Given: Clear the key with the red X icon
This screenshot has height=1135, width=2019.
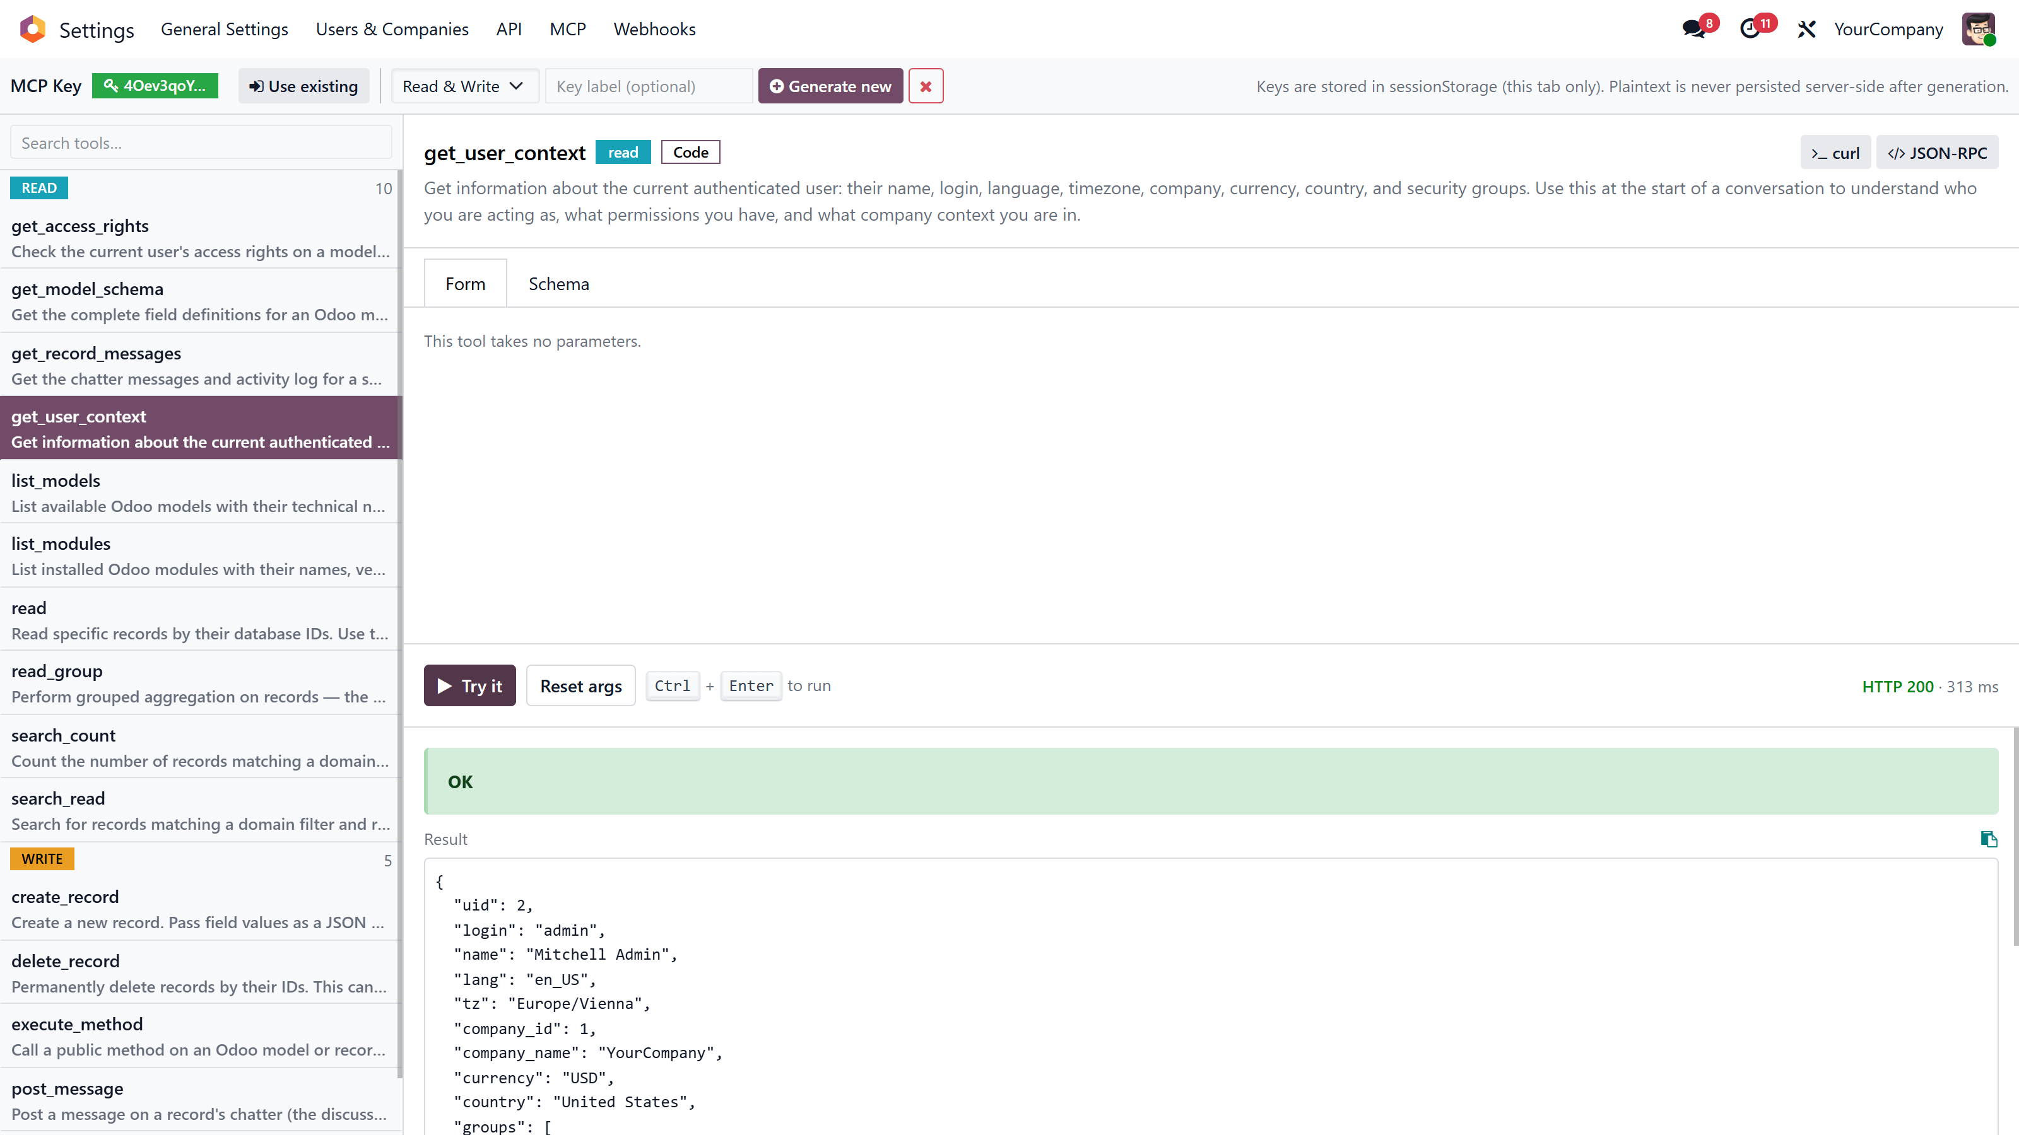Looking at the screenshot, I should 926,85.
